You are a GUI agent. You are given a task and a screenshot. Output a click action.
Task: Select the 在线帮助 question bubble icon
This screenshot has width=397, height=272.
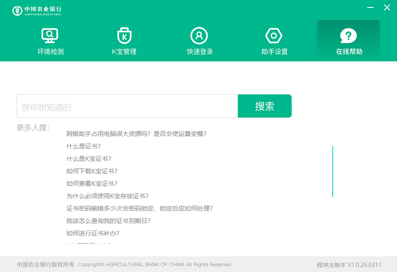(348, 36)
